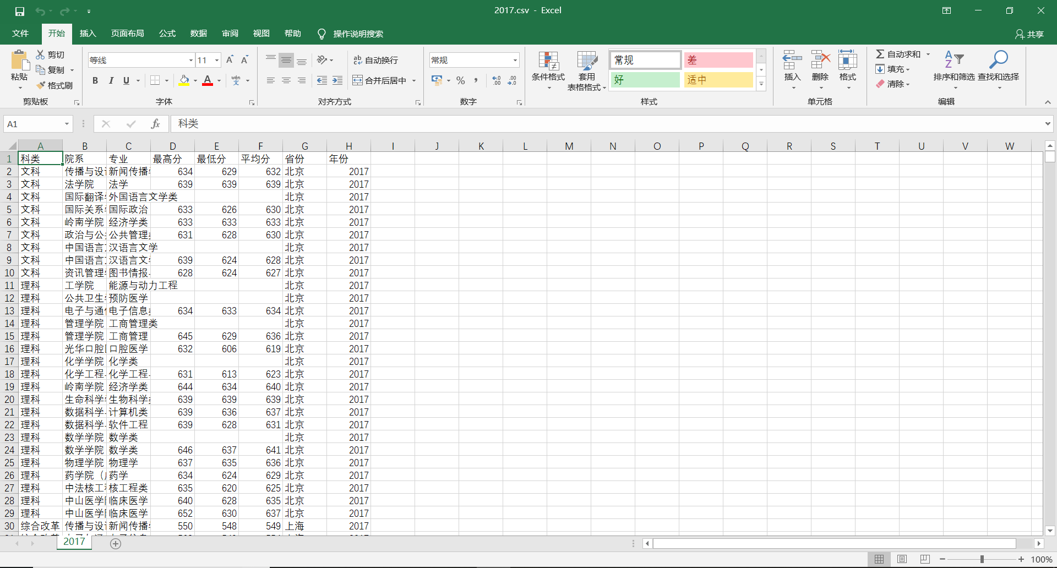Switch to the 插入 ribbon tab
1057x568 pixels.
tap(88, 34)
